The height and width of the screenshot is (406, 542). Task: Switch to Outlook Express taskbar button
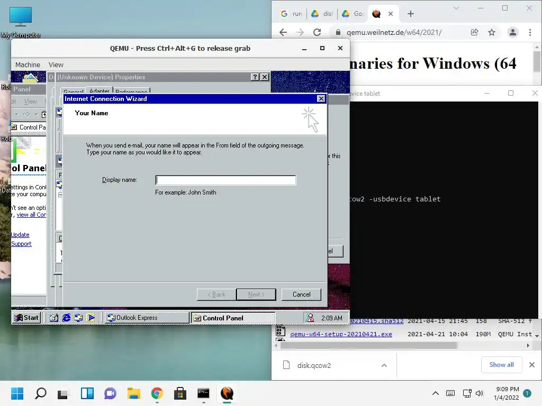pos(146,318)
